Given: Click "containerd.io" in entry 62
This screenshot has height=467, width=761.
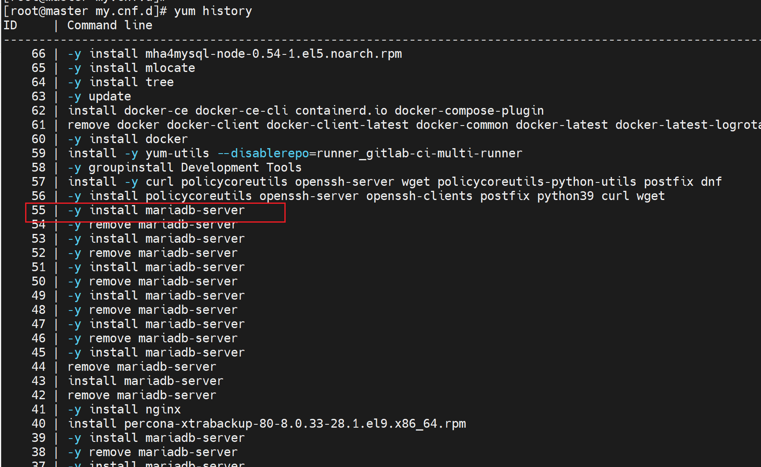Looking at the screenshot, I should click(x=341, y=111).
